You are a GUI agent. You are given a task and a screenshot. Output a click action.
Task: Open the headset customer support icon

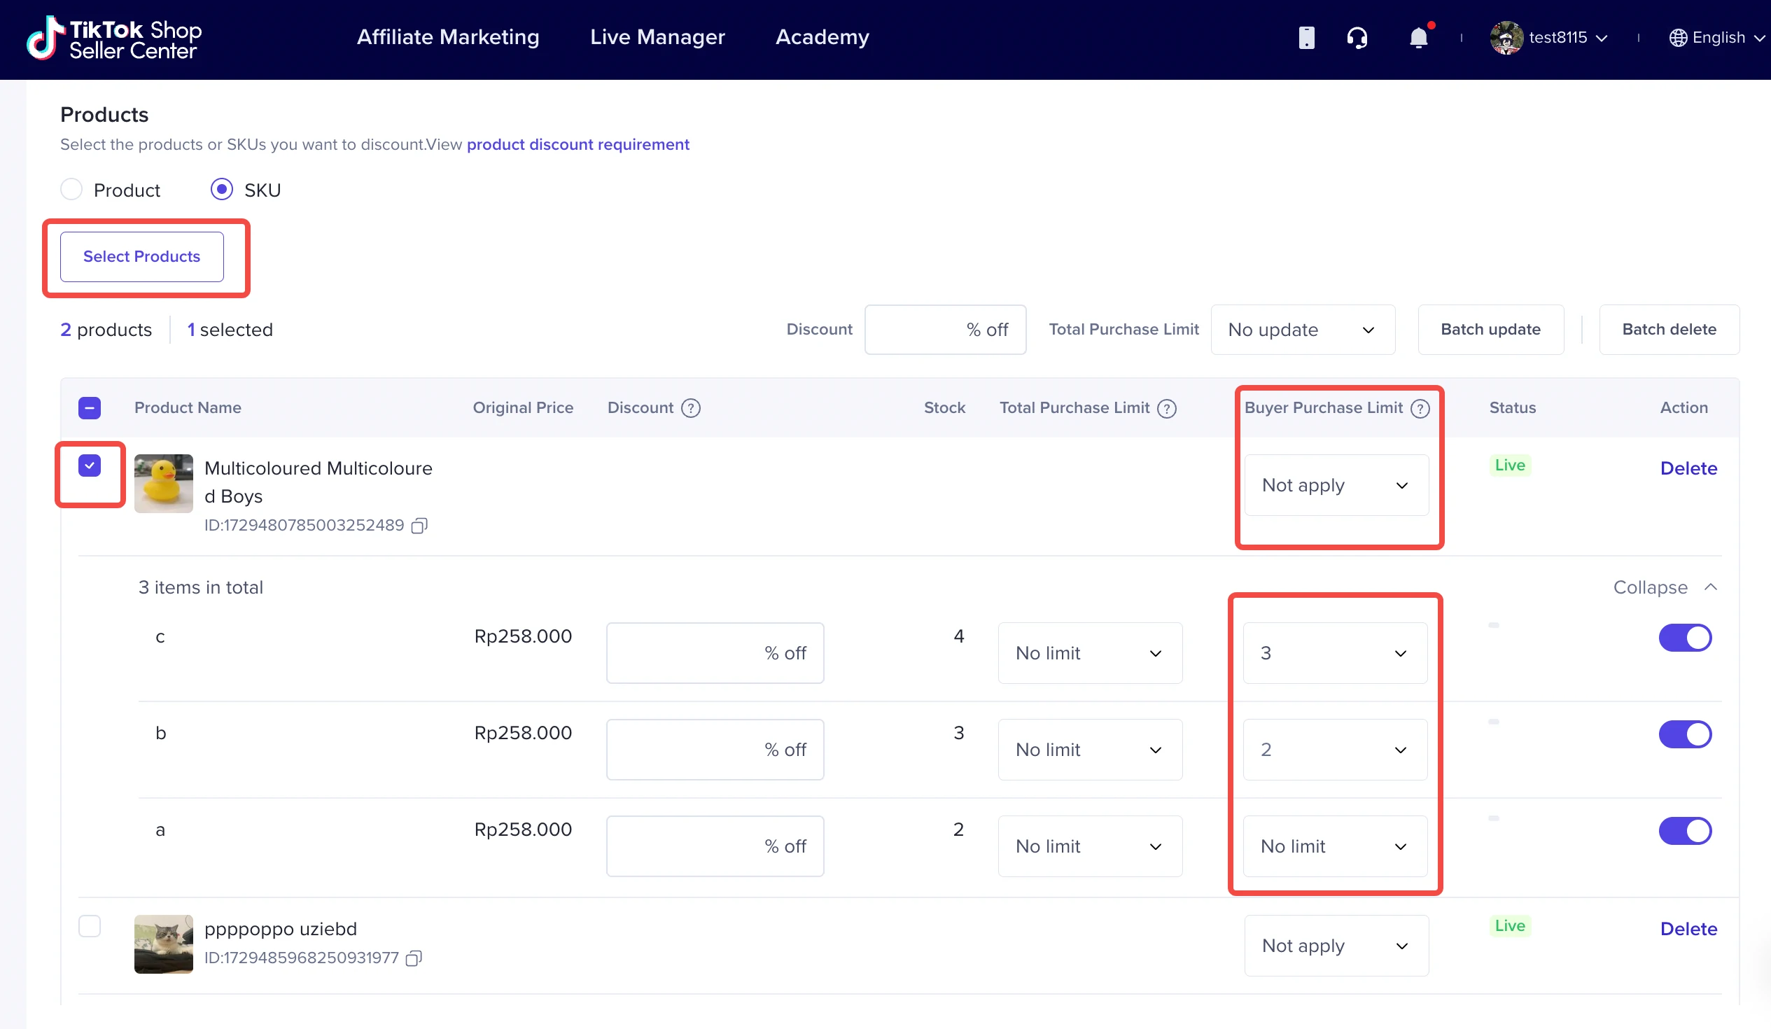pos(1357,37)
